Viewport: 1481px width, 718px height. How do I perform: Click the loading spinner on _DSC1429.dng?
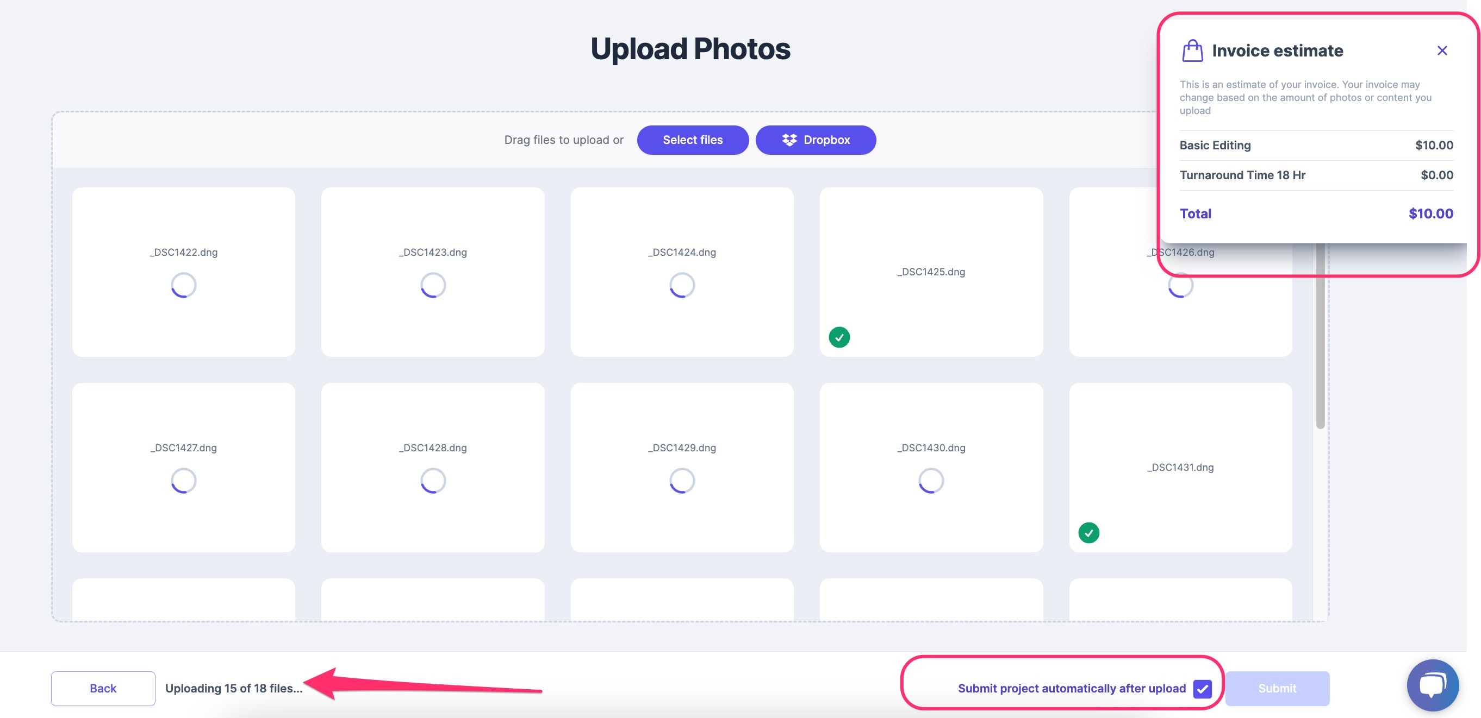[x=682, y=480]
